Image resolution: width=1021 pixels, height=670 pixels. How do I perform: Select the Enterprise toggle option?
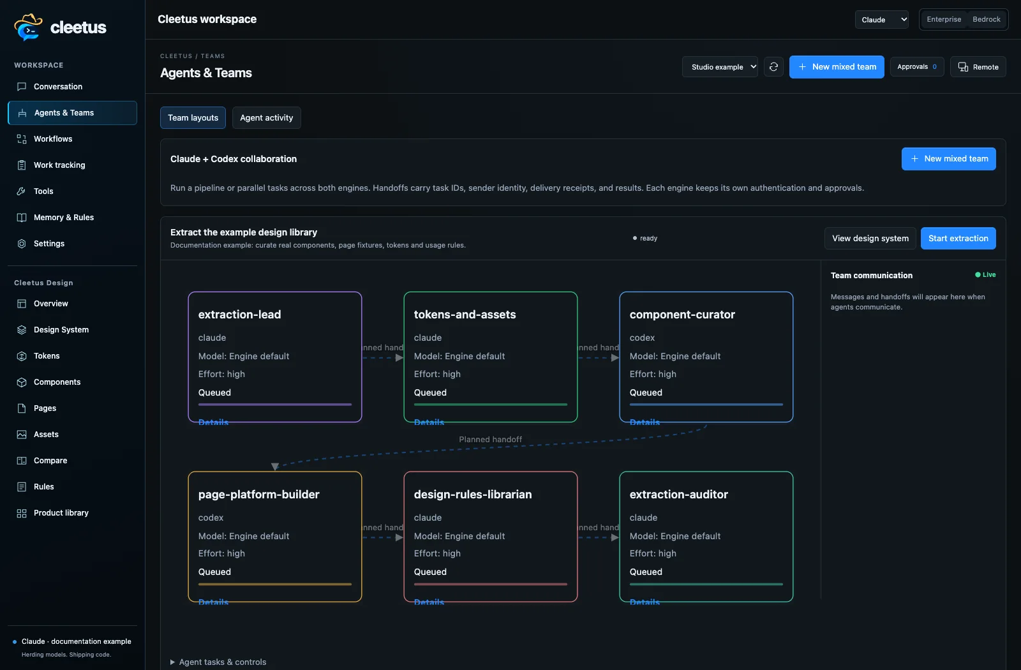tap(944, 20)
